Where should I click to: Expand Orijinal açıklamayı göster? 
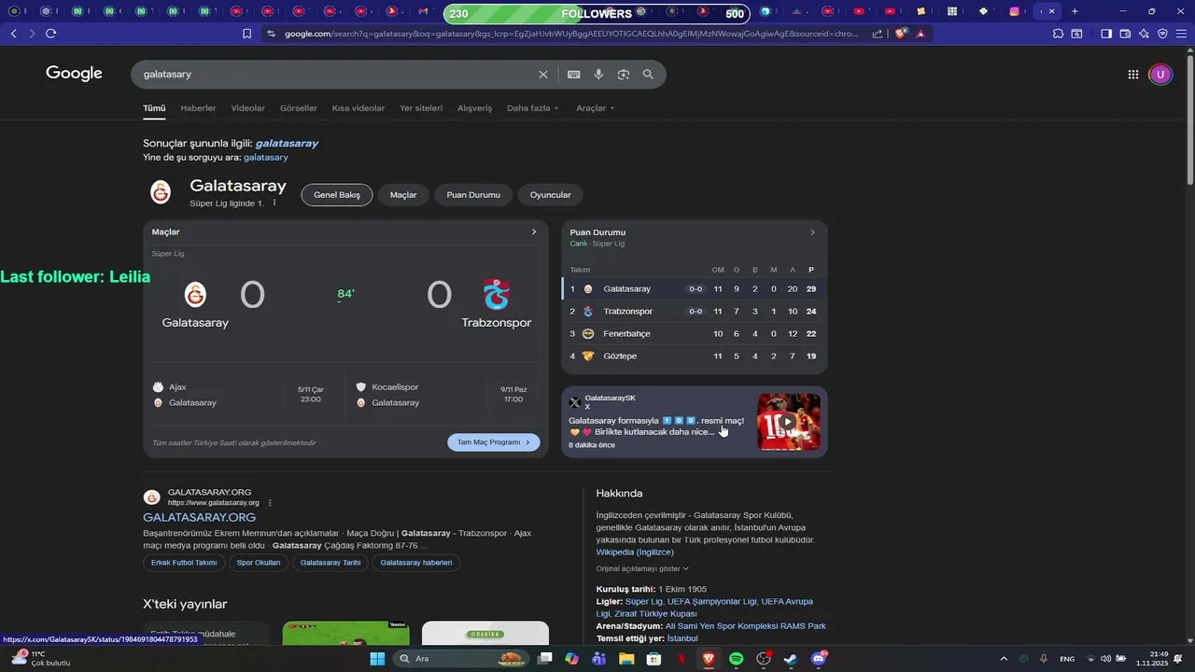[642, 568]
